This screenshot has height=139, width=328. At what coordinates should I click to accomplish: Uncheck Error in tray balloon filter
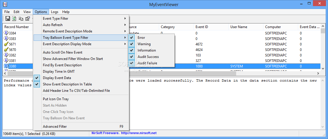151,38
